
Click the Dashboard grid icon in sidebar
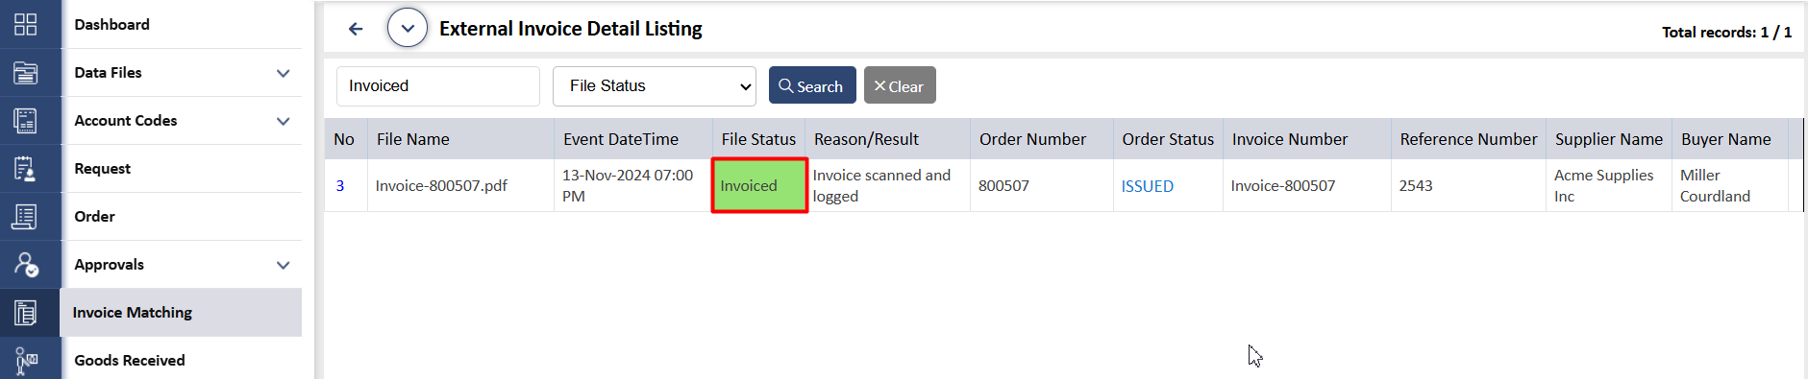point(26,24)
